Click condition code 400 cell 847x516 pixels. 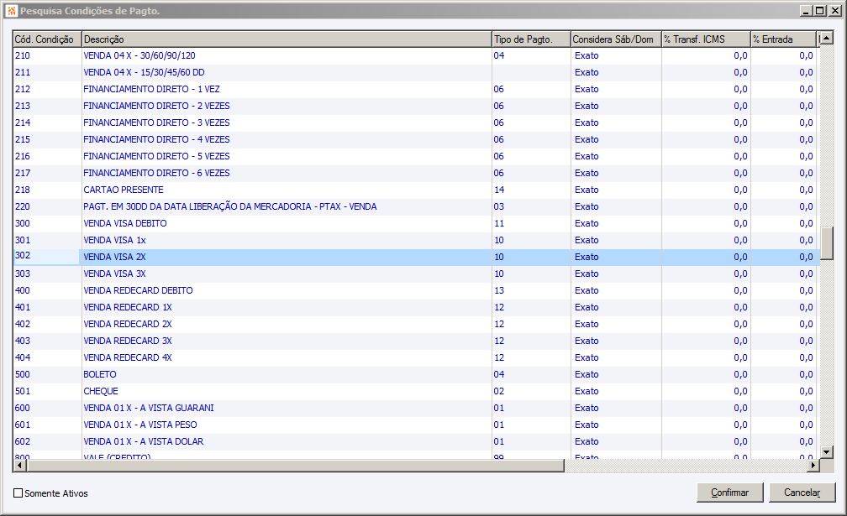(x=47, y=290)
